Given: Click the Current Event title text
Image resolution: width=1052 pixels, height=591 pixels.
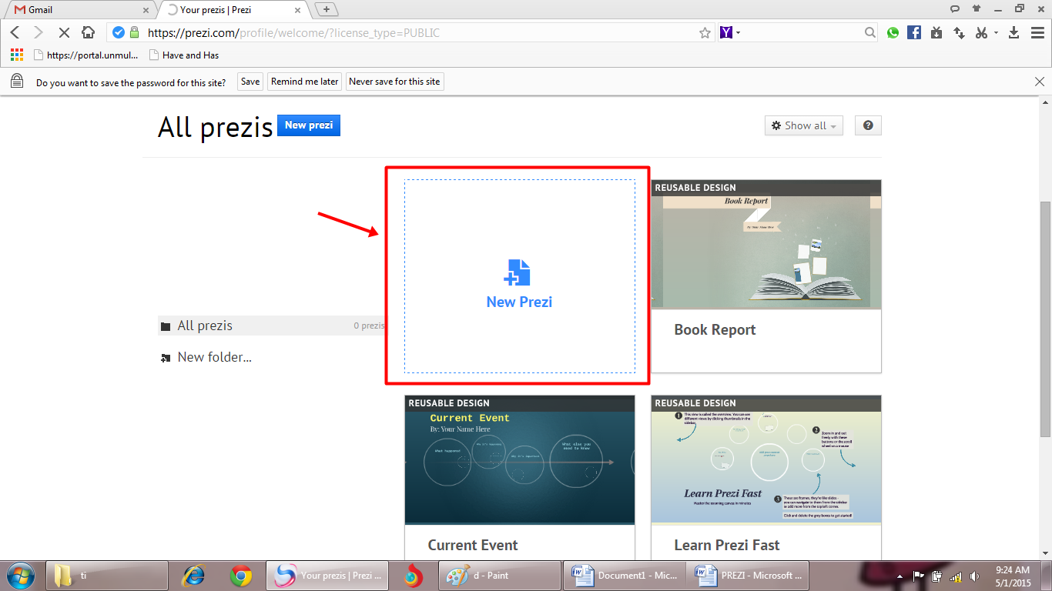Looking at the screenshot, I should (473, 545).
